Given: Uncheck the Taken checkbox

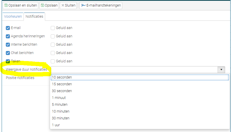Looking at the screenshot, I should [8, 61].
